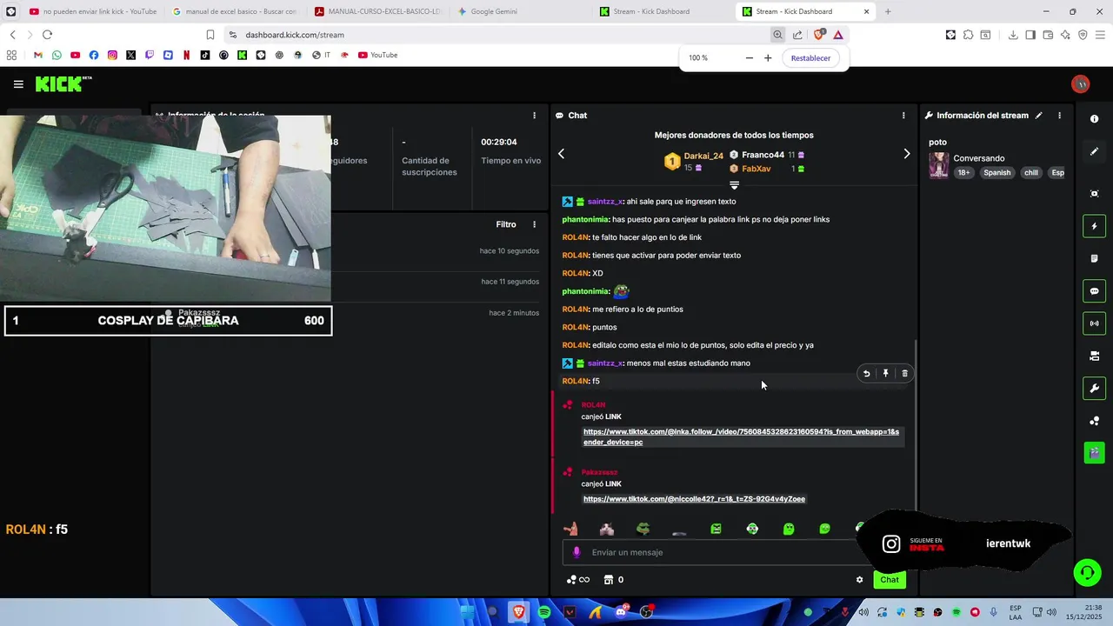Send message with the green Chat button
The height and width of the screenshot is (626, 1113).
pos(890,580)
